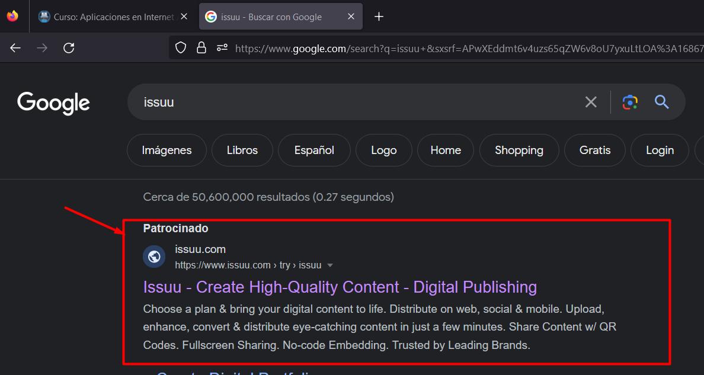Screen dimensions: 704x375
Task: Click the Firefox logo icon
Action: [x=12, y=16]
